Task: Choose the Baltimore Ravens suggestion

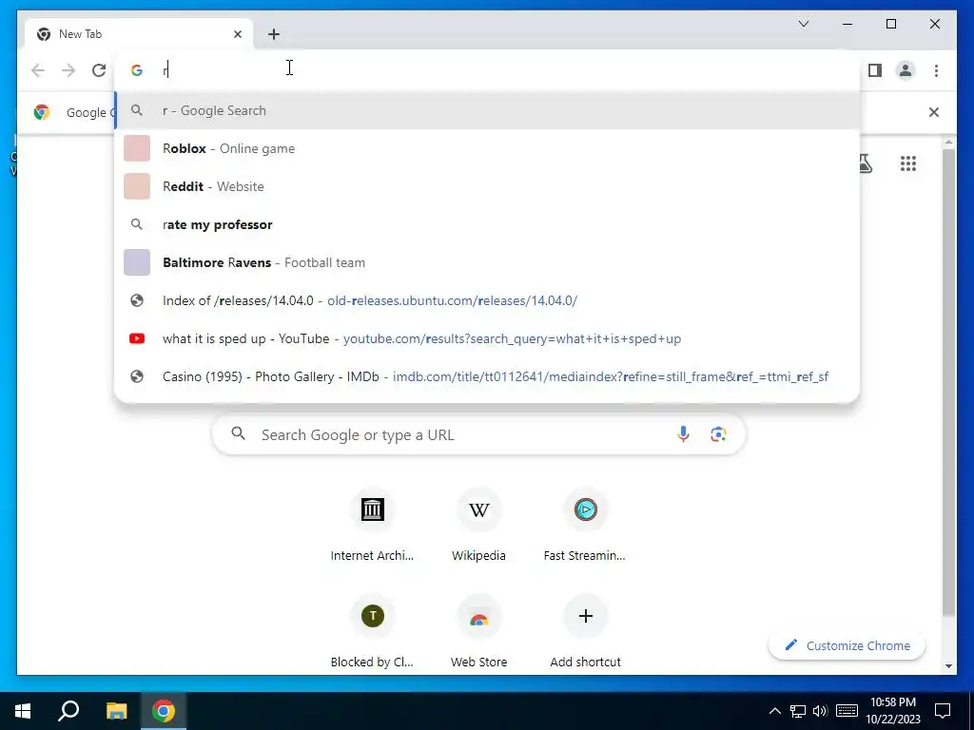Action: coord(487,262)
